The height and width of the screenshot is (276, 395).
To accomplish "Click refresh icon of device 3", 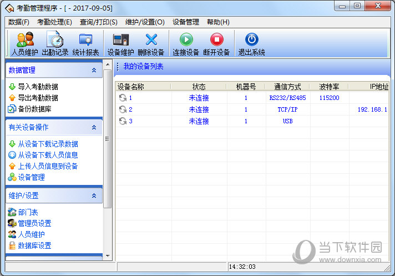I will tap(123, 121).
